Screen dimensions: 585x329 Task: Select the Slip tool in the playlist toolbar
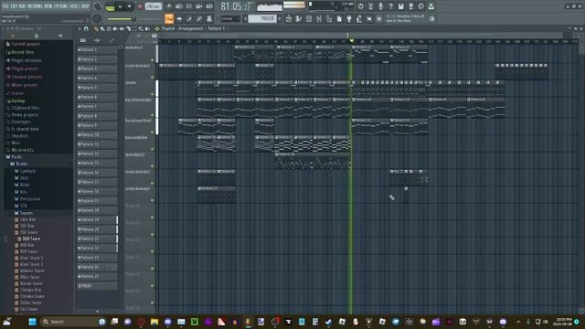tap(122, 28)
